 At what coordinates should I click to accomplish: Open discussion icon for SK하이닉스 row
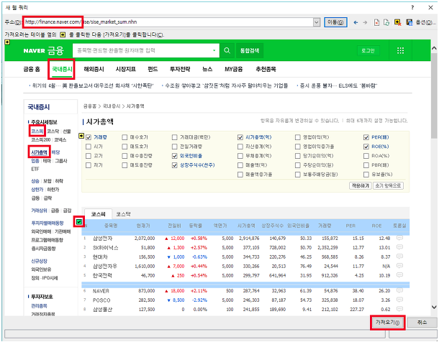point(399,247)
